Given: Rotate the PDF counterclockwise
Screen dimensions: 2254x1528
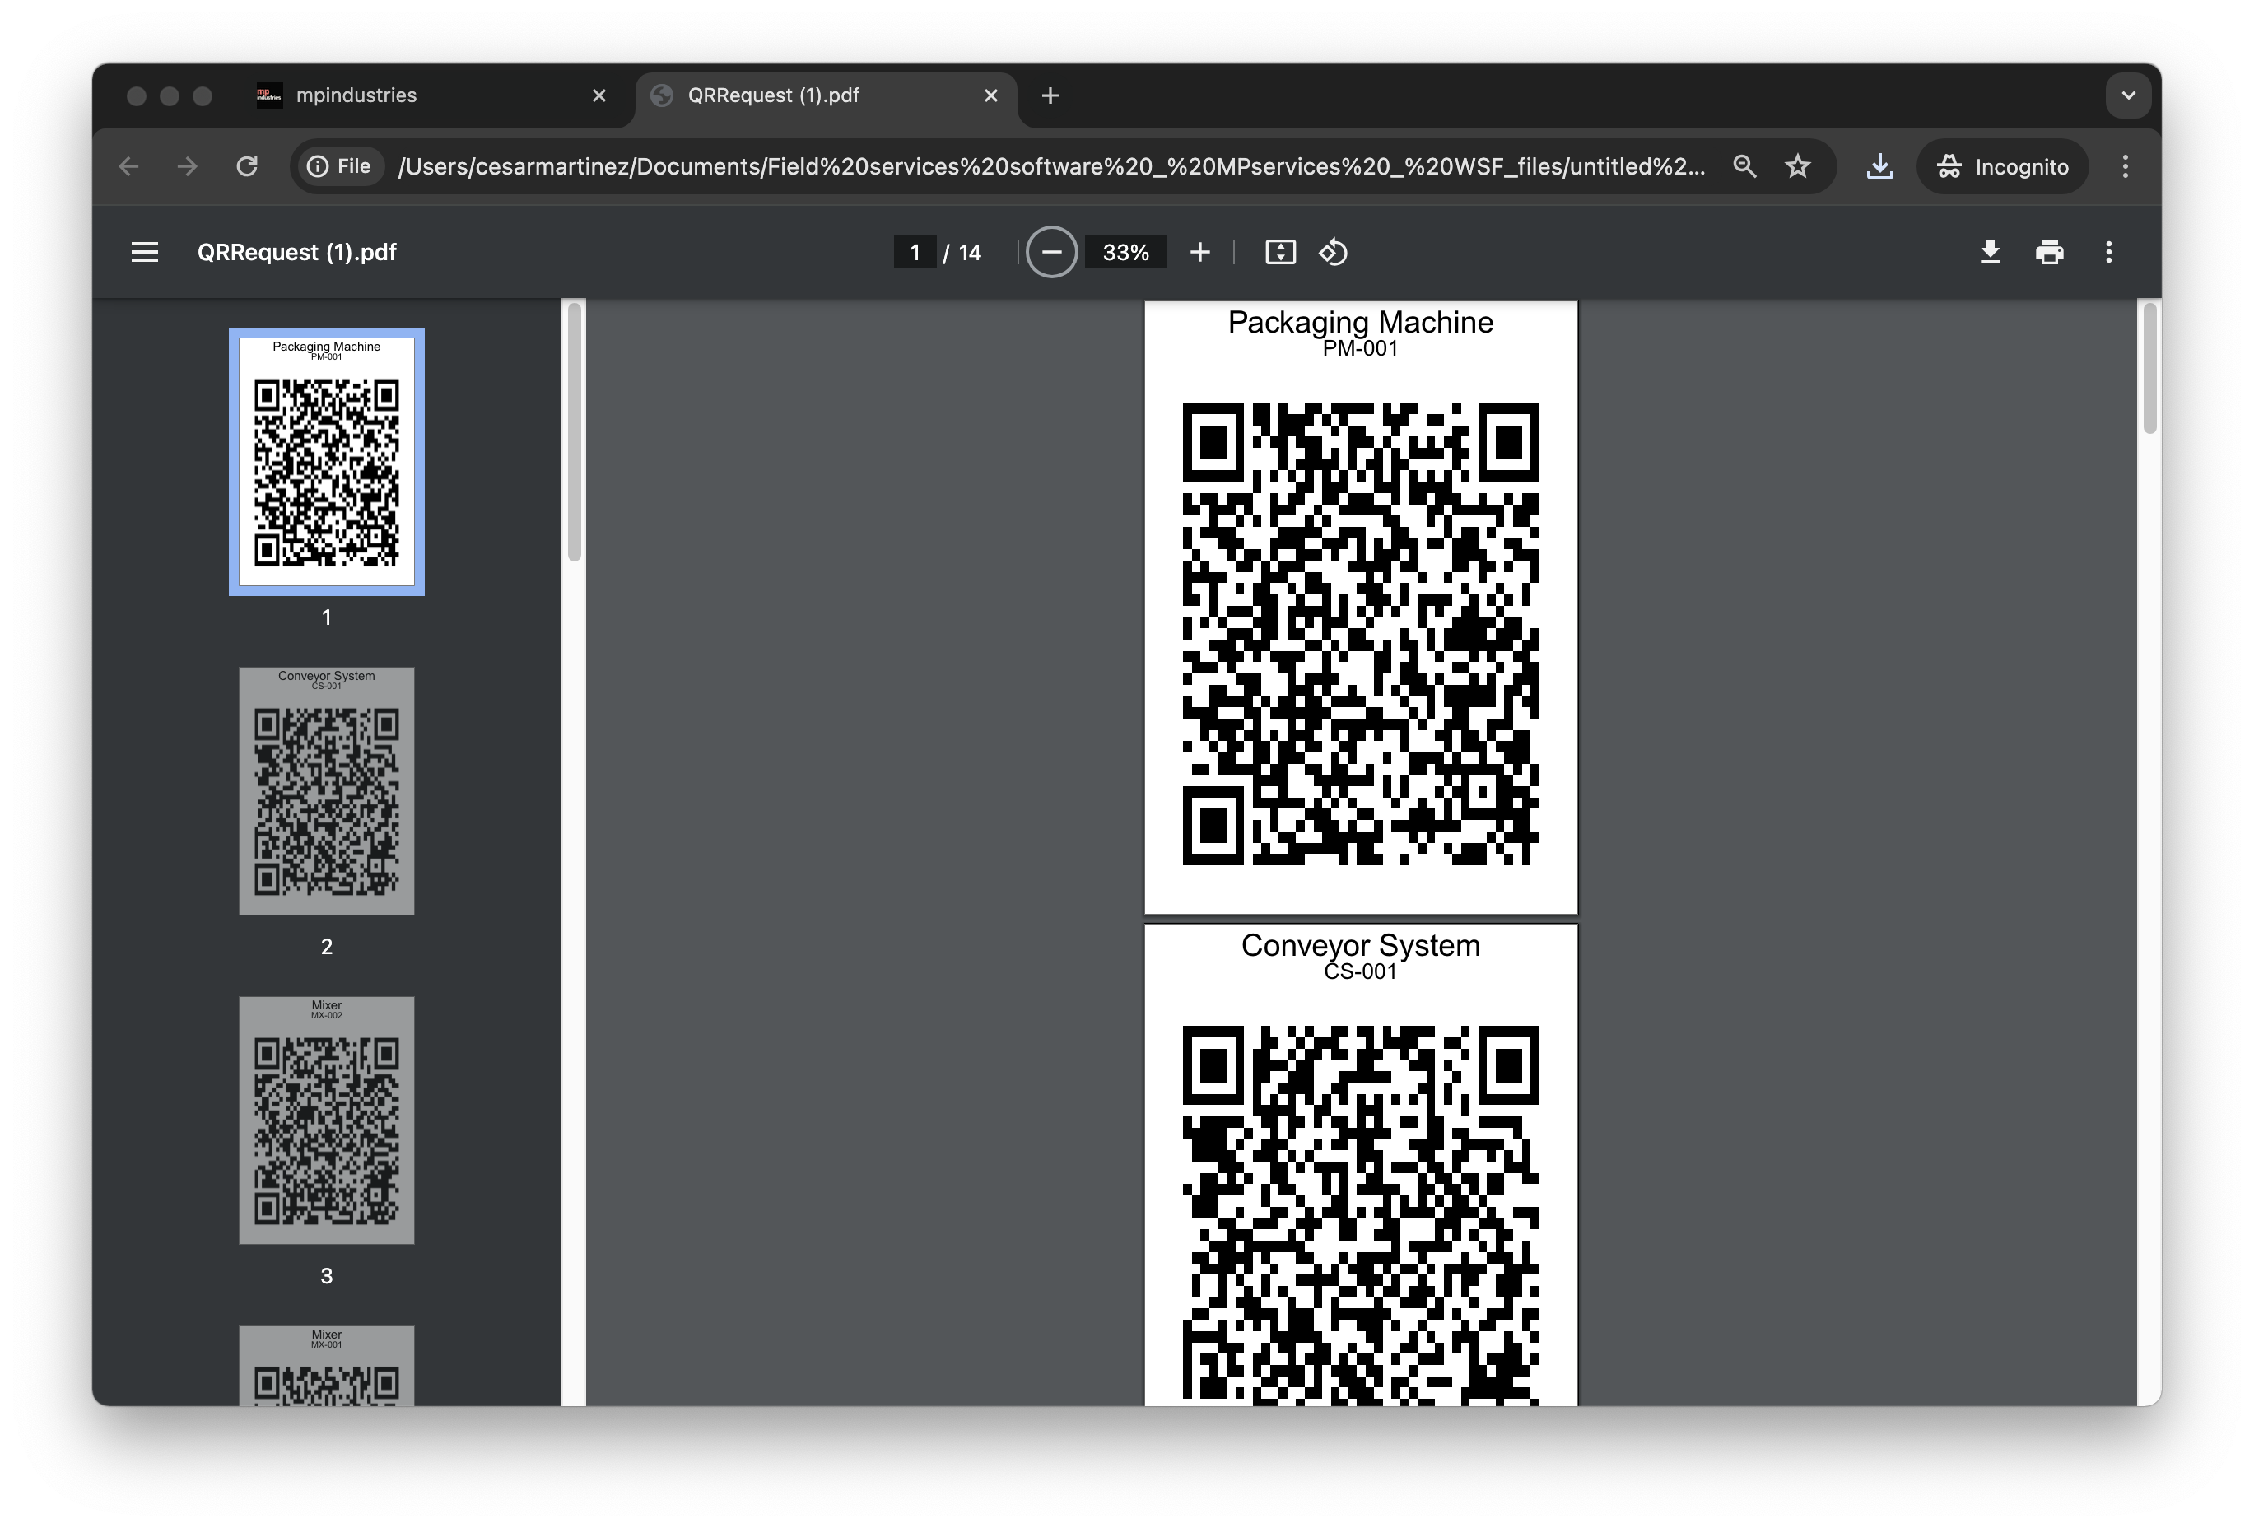Looking at the screenshot, I should click(1334, 252).
